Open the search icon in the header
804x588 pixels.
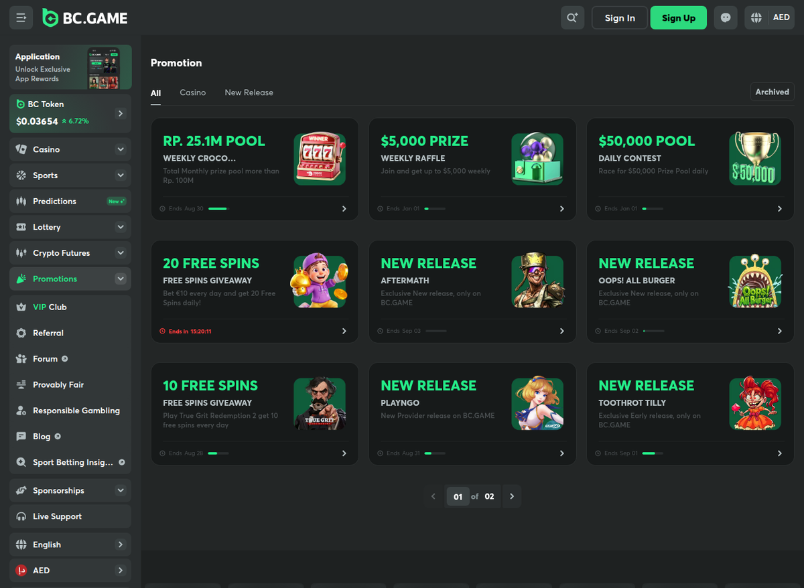point(572,18)
